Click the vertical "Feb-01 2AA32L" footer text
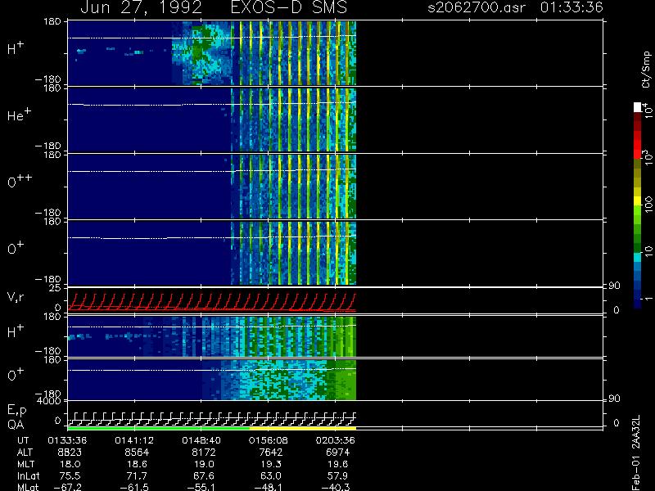Viewport: 655px width, 491px height. 636,453
